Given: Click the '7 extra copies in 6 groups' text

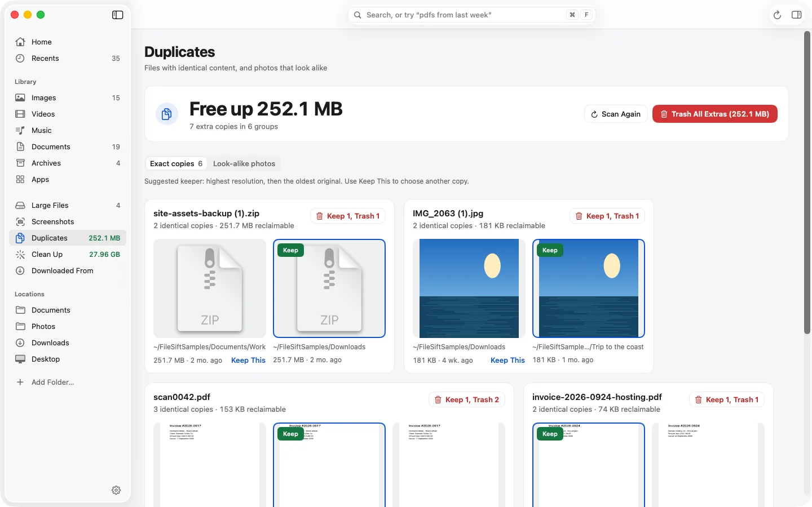Looking at the screenshot, I should click(x=233, y=127).
